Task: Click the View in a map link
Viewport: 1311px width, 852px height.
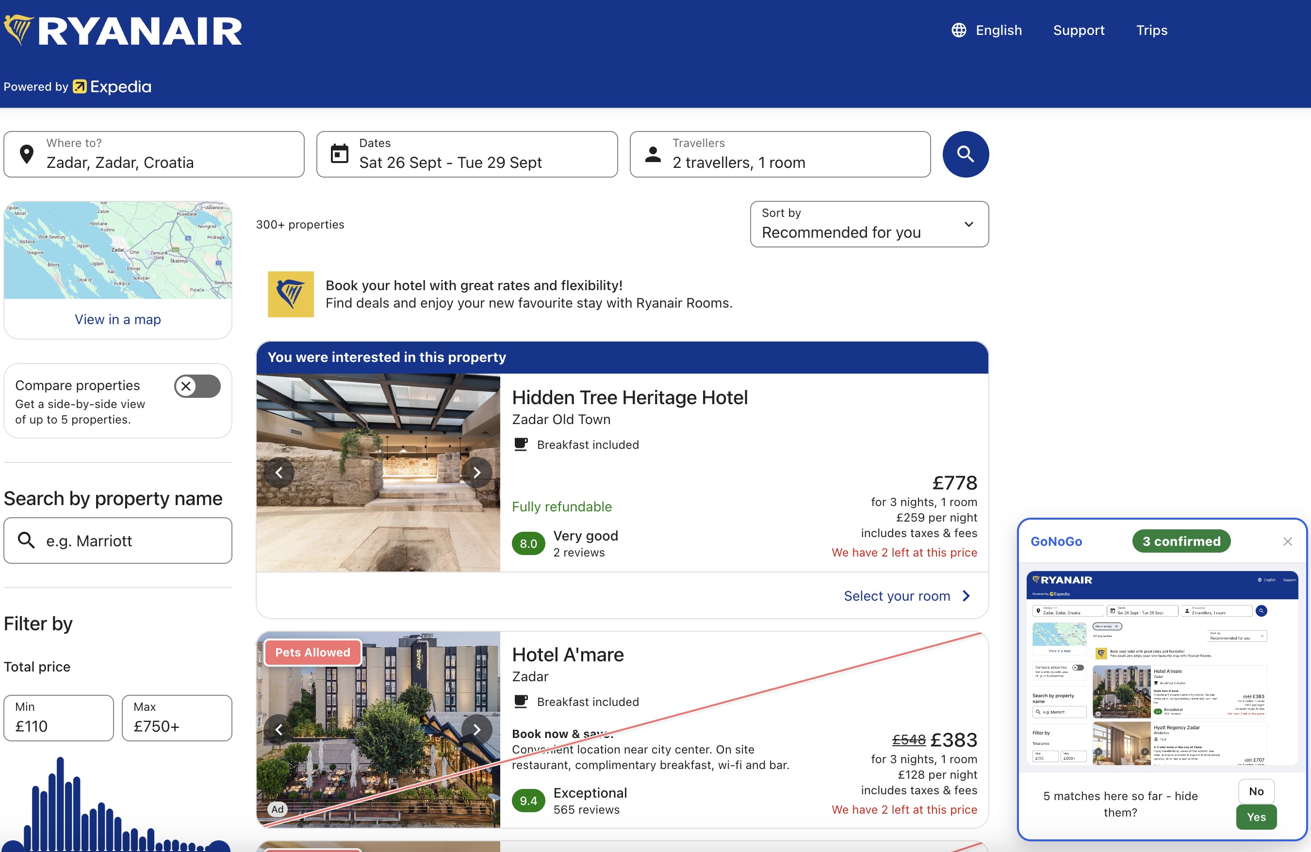Action: coord(118,319)
